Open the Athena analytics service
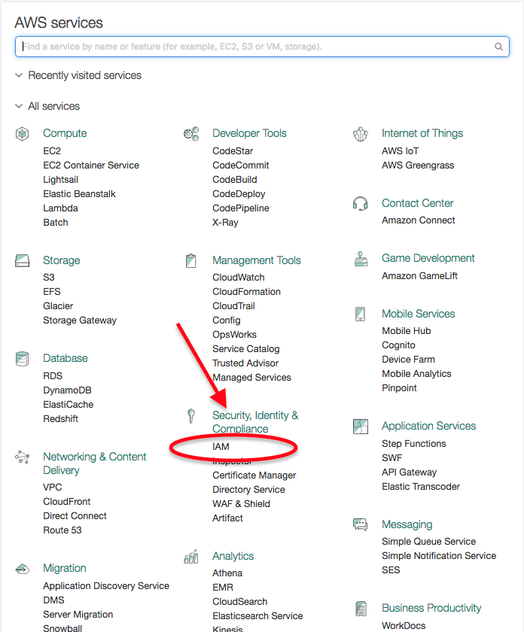This screenshot has width=524, height=632. pyautogui.click(x=227, y=573)
